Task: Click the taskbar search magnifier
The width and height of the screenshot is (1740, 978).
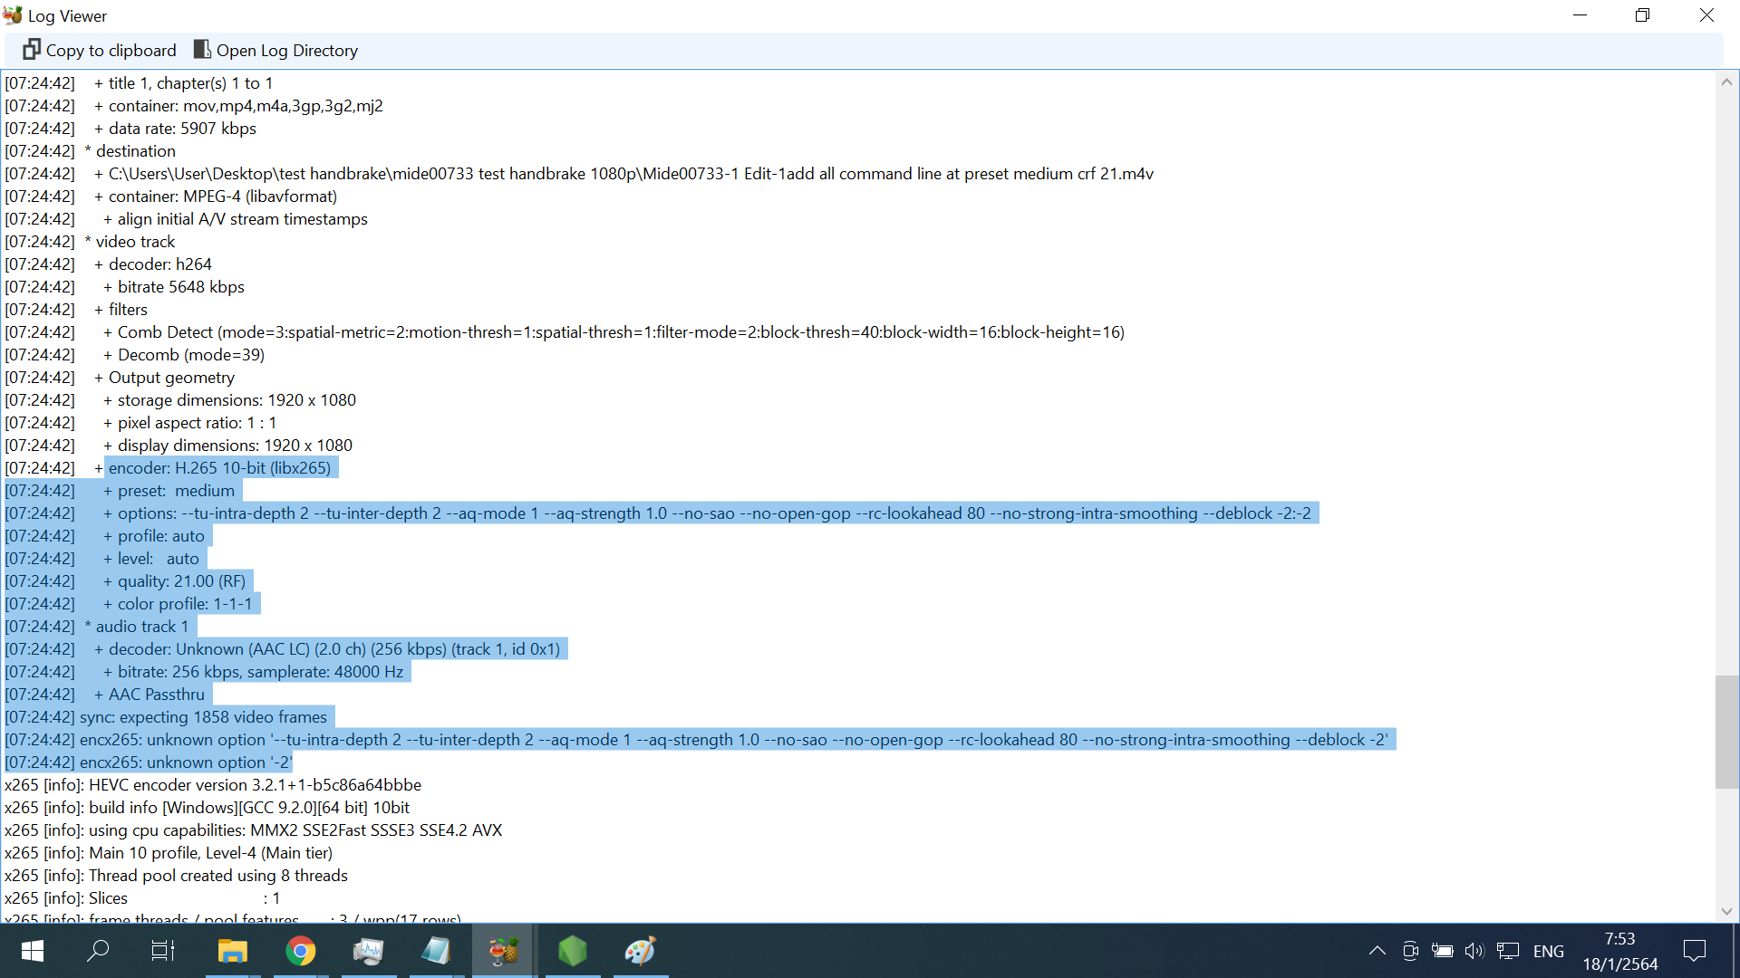Action: tap(98, 951)
